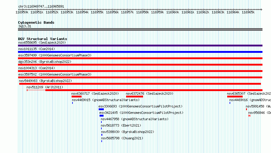The height and width of the screenshot is (153, 271).
Task: Click the red esv3597499 variant bar
Action: (x=140, y=58)
